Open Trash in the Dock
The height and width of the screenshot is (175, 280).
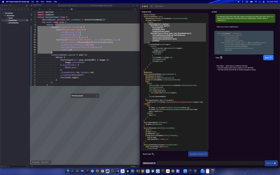[213, 171]
